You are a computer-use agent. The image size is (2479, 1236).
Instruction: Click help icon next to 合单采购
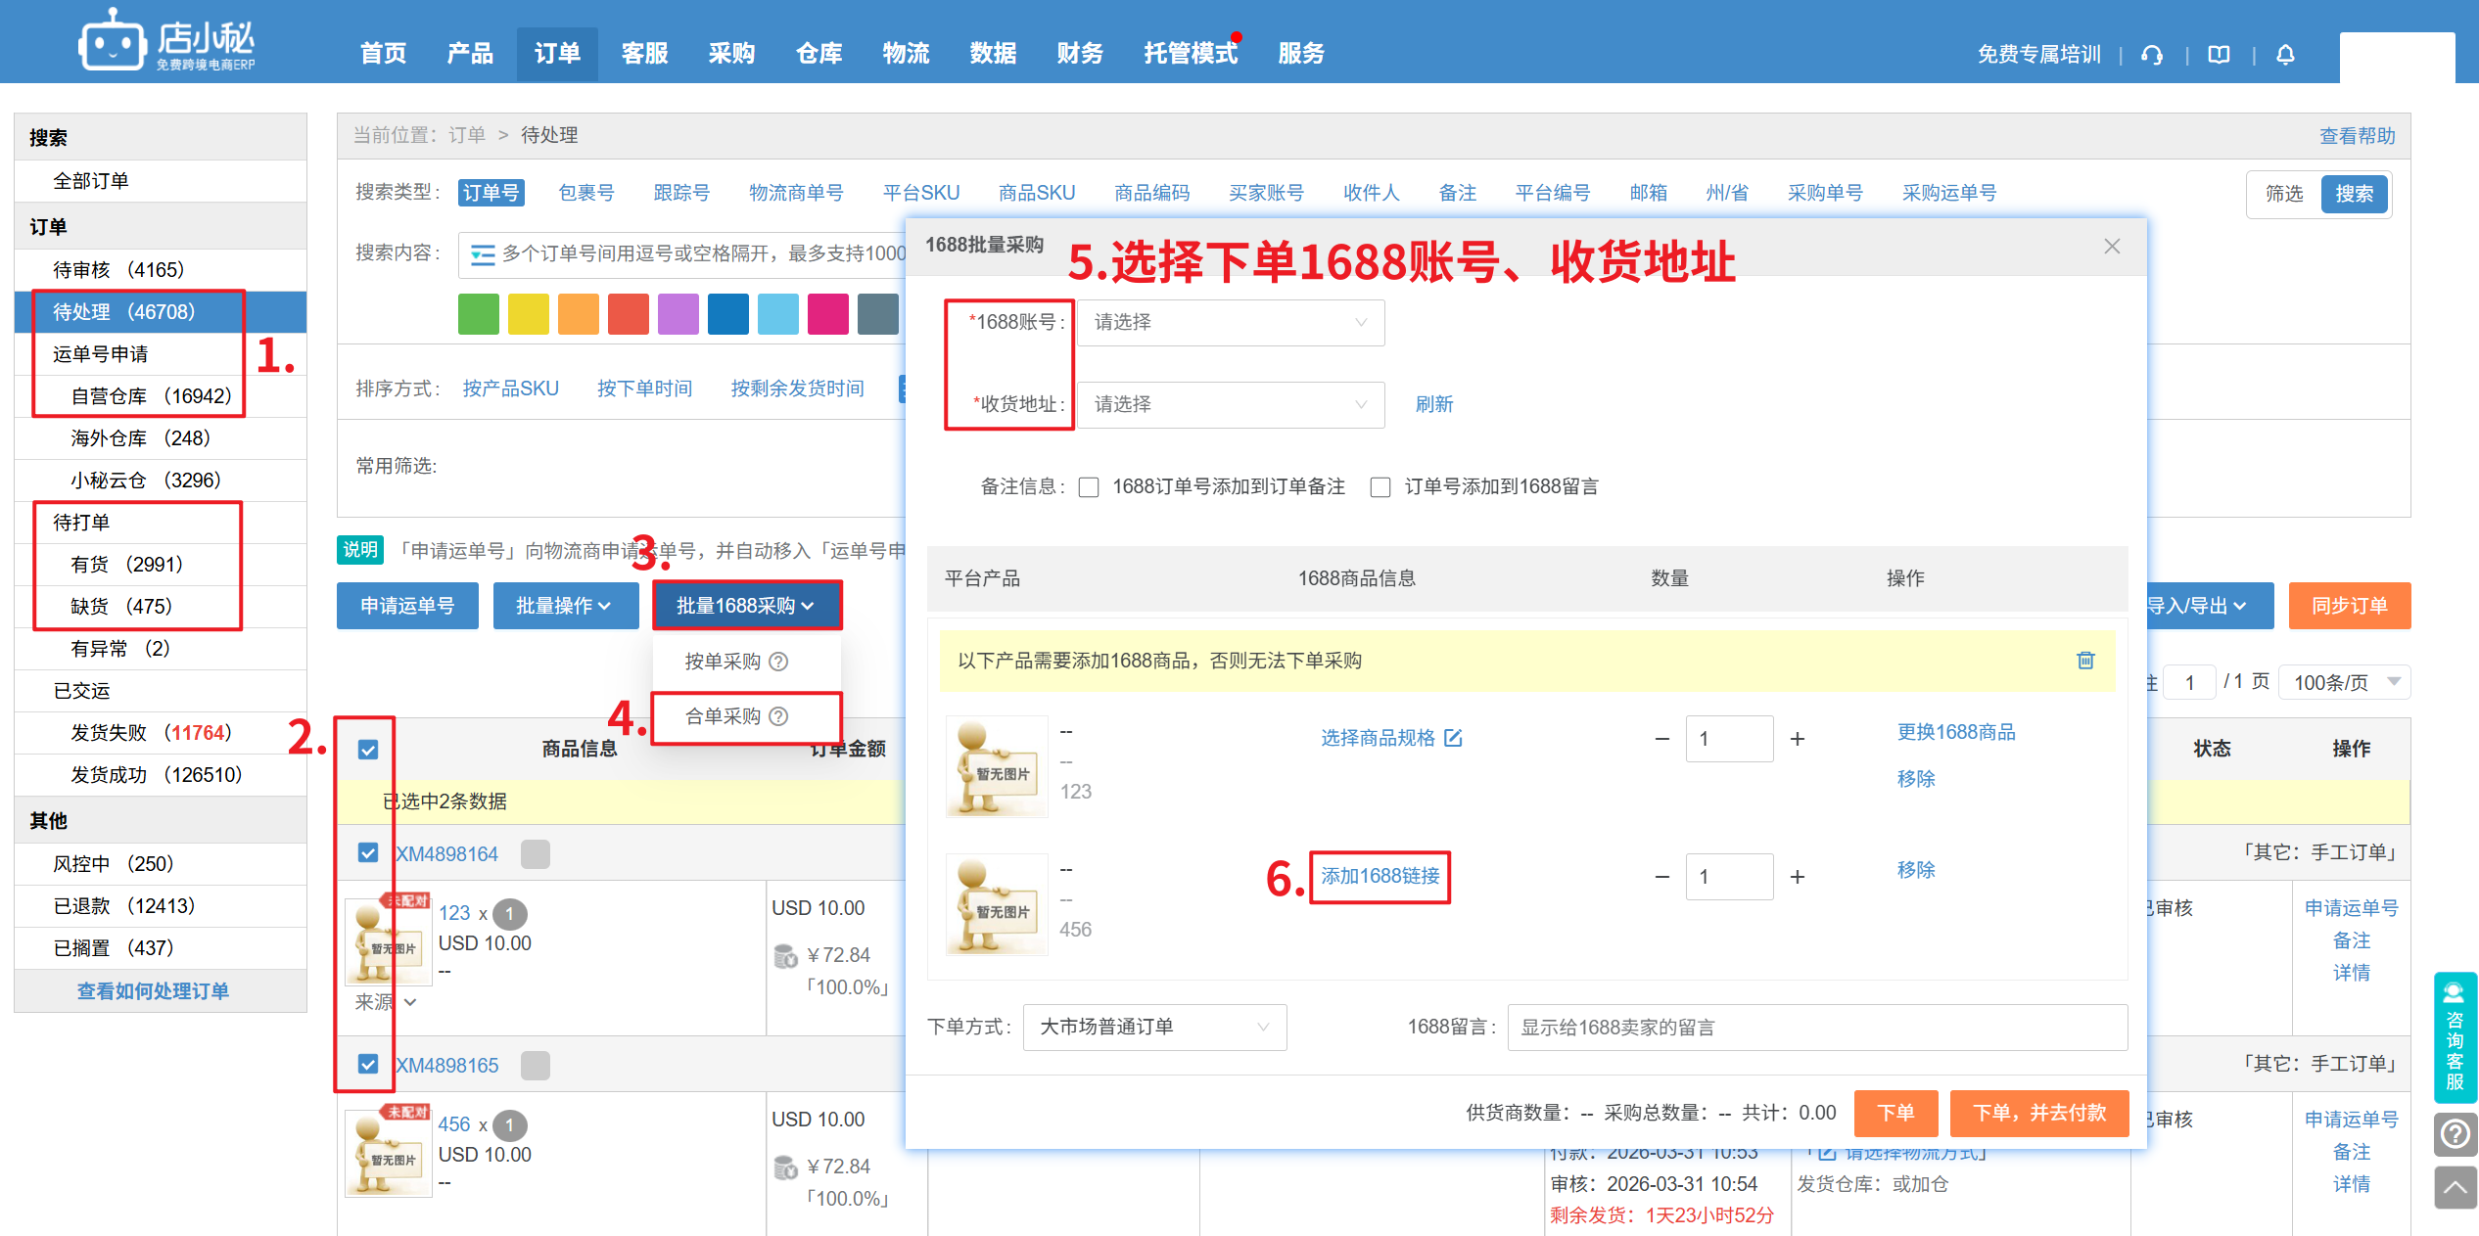point(778,716)
